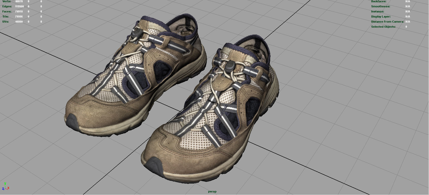Click the view axis orientation gizmo
This screenshot has height=195, width=429.
click(6, 186)
